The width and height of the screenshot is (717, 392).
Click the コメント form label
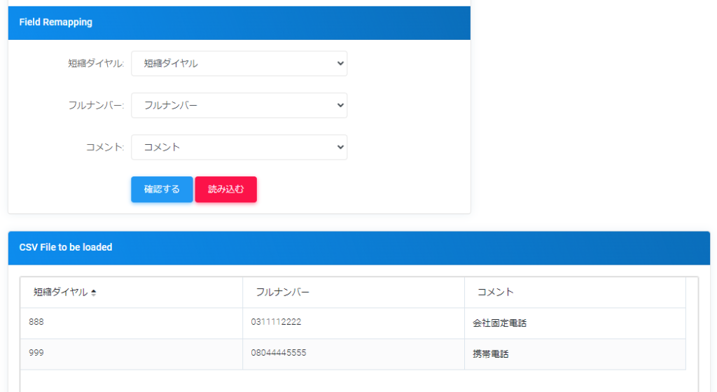click(104, 148)
